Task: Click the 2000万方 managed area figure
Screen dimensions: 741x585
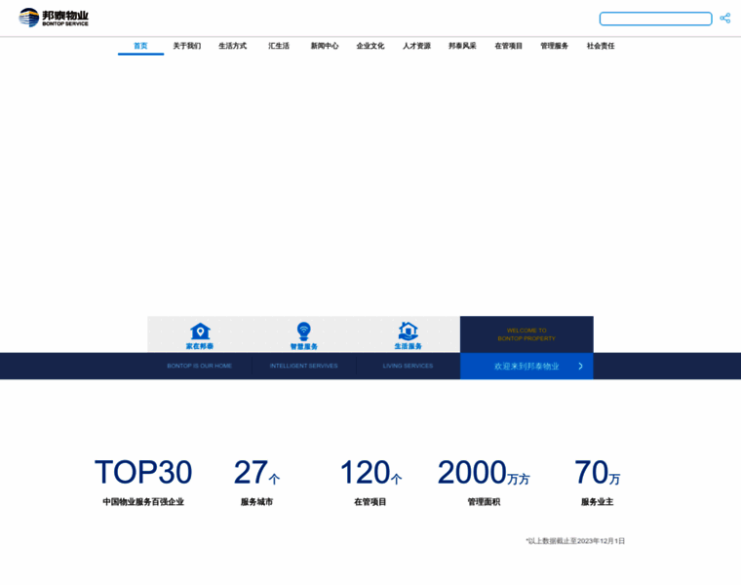Action: click(484, 472)
